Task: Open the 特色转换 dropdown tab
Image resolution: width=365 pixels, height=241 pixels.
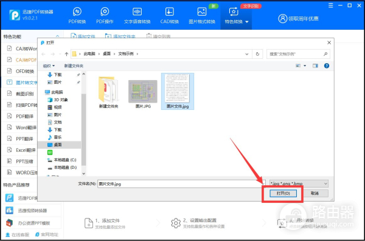Action: pyautogui.click(x=236, y=15)
